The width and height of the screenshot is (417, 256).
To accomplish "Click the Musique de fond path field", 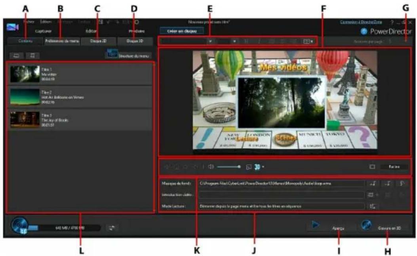I will point(282,183).
